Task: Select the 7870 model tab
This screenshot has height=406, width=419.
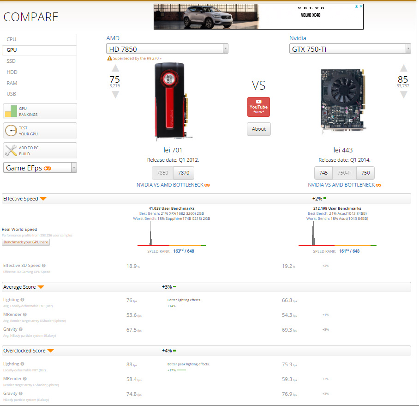Action: 184,173
